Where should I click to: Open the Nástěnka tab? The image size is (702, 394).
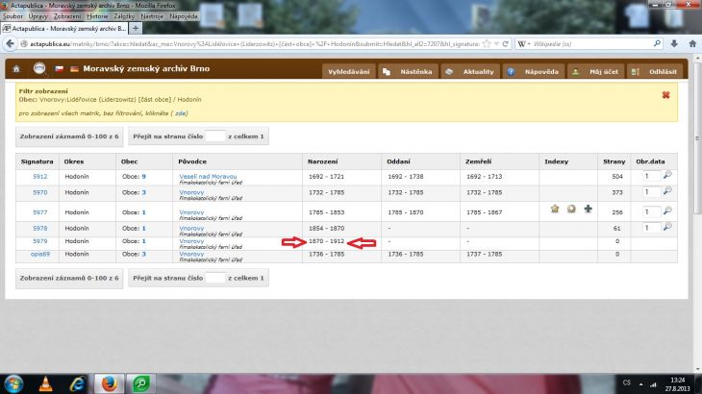click(409, 71)
